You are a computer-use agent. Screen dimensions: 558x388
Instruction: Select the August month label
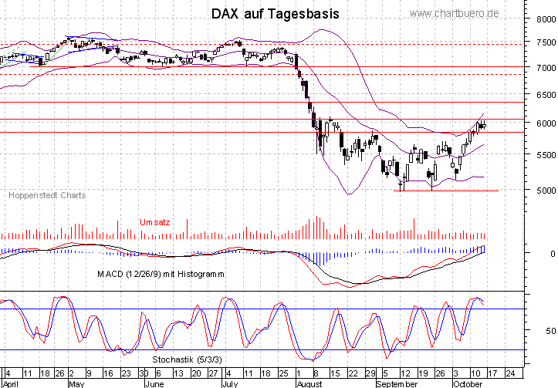[309, 384]
